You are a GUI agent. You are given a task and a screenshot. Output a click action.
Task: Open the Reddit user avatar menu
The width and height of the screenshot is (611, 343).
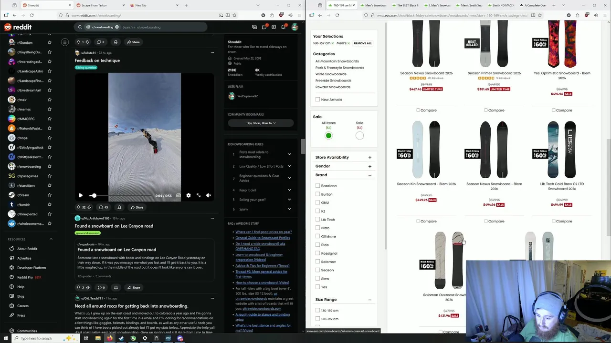tap(295, 27)
